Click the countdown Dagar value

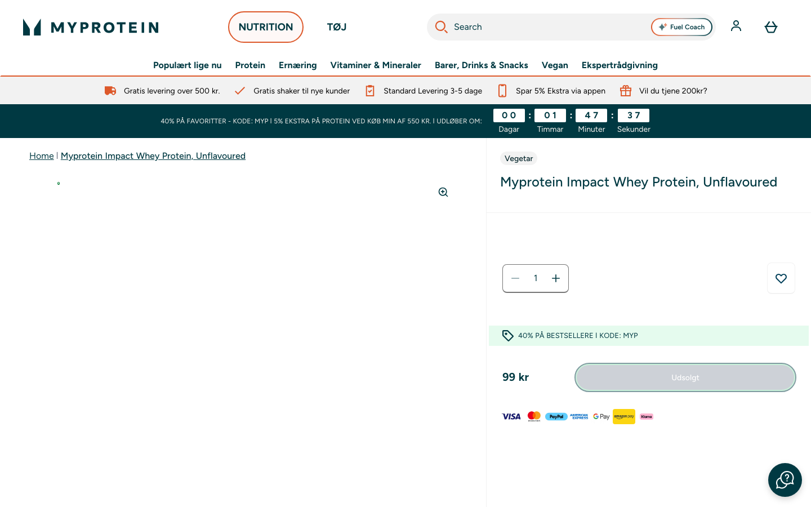509,115
